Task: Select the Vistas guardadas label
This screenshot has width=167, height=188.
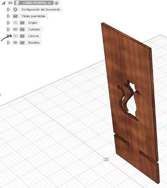Action: [x=33, y=16]
